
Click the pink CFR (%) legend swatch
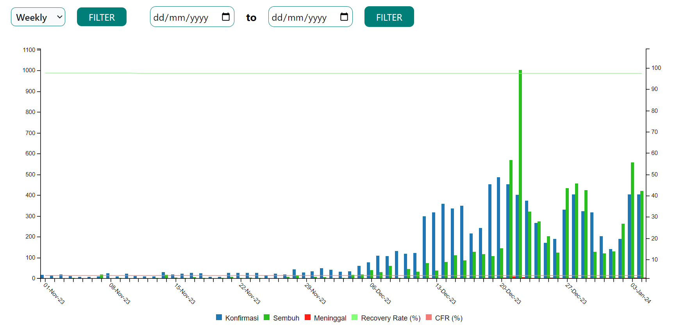pos(429,317)
